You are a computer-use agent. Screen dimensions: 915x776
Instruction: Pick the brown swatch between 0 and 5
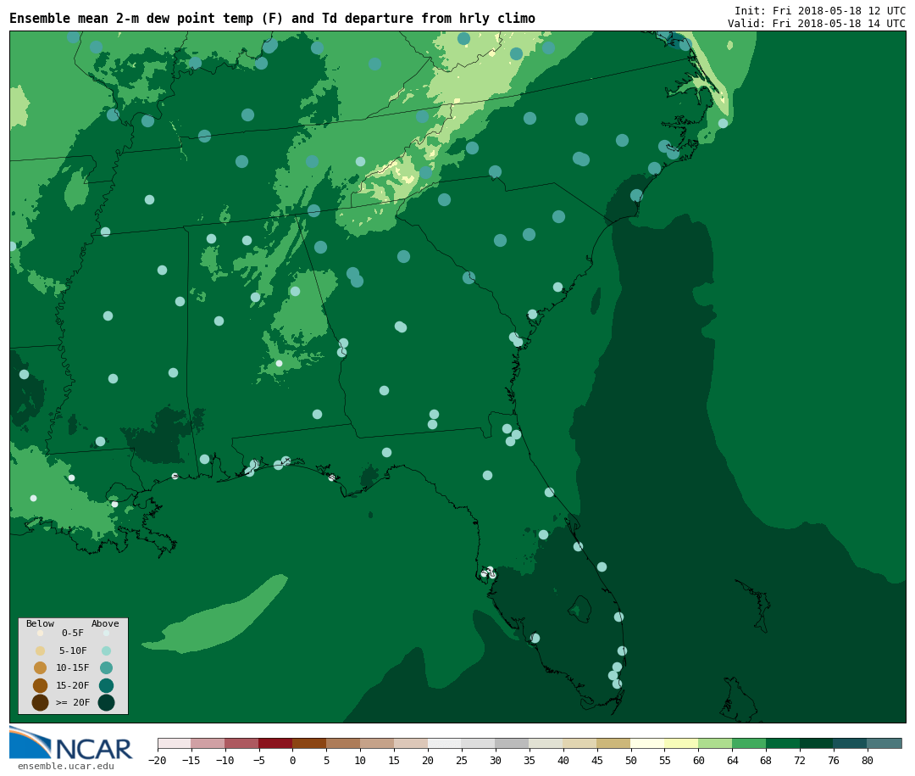coord(310,743)
